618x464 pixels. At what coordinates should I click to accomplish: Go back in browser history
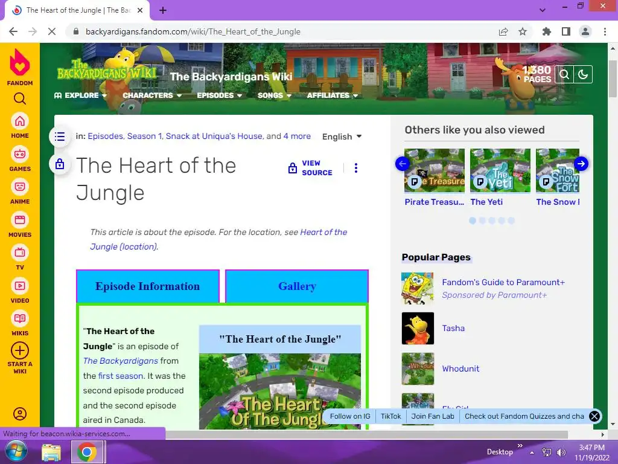click(13, 31)
